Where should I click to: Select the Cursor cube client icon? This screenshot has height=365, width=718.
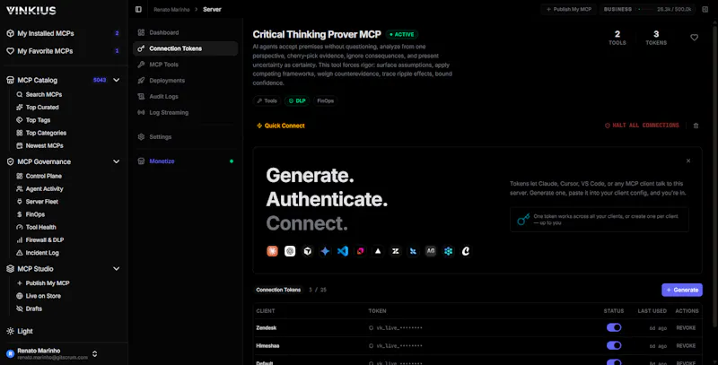[x=308, y=251]
